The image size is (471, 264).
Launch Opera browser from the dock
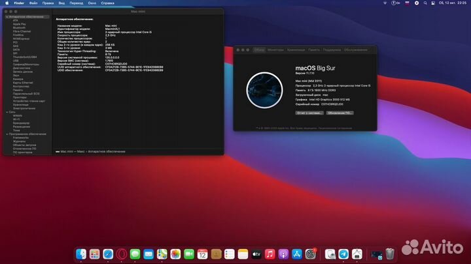[x=122, y=254]
